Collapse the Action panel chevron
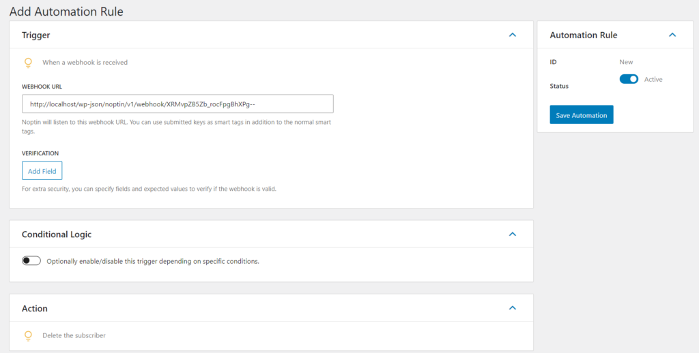Screen dimensions: 699x353 [x=512, y=308]
